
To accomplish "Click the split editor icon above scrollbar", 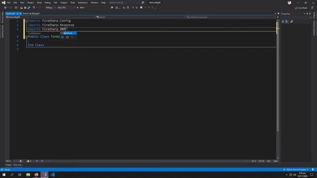I will [278, 17].
